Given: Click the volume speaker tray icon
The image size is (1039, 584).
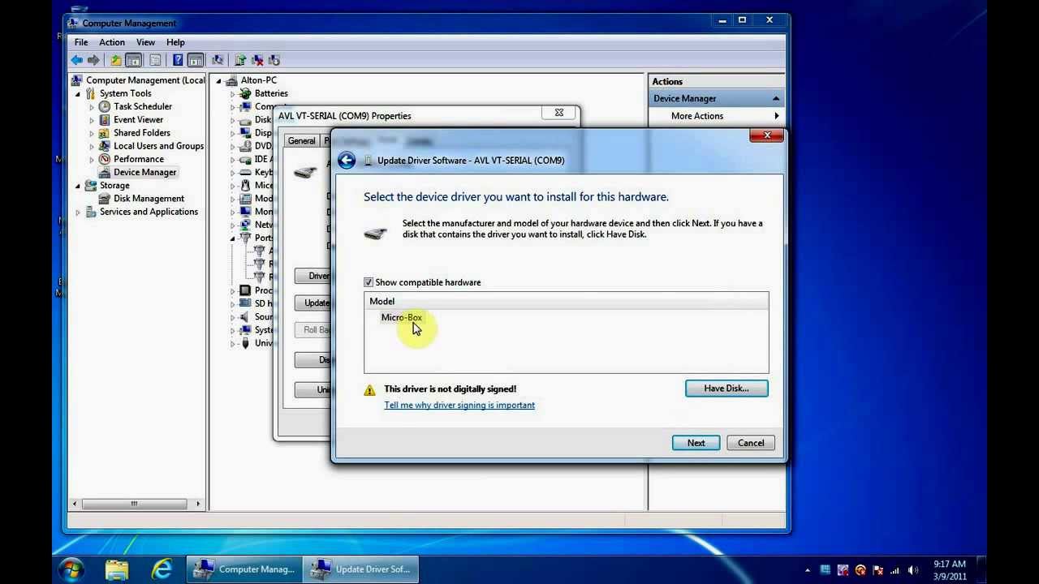Looking at the screenshot, I should click(912, 570).
